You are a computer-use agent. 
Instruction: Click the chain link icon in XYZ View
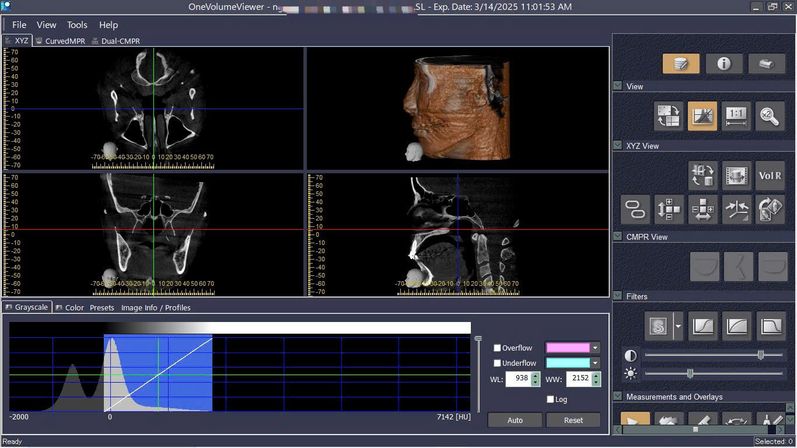coord(635,209)
